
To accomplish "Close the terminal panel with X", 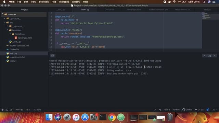I will click(x=215, y=56).
